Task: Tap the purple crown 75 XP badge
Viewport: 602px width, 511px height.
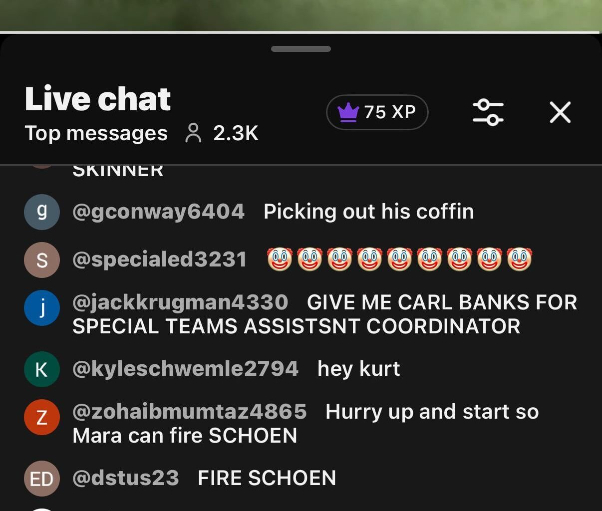Action: tap(377, 112)
